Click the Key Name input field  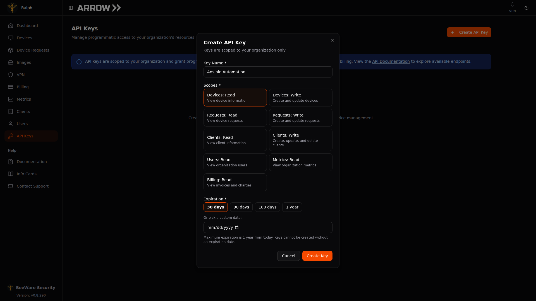[x=268, y=72]
